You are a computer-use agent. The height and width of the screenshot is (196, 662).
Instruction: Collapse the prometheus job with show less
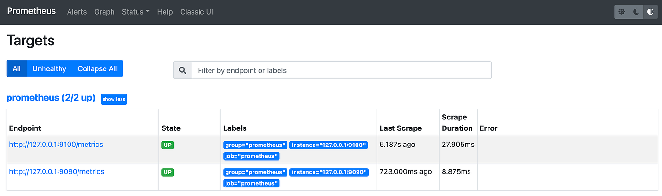click(114, 99)
